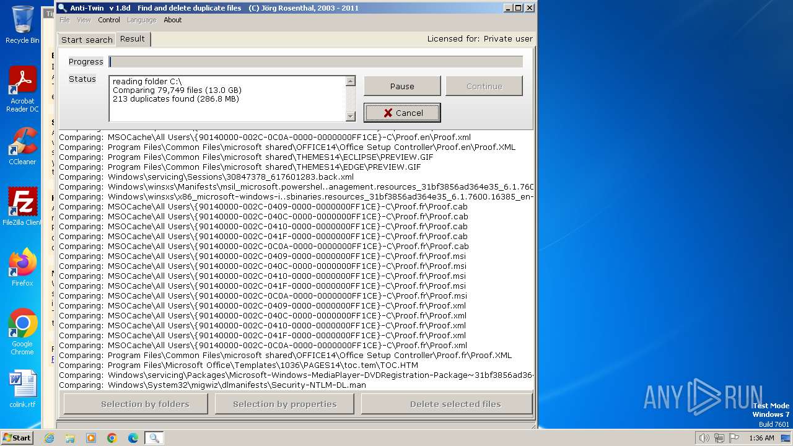The image size is (793, 446).
Task: Click Selection by properties button
Action: [284, 404]
